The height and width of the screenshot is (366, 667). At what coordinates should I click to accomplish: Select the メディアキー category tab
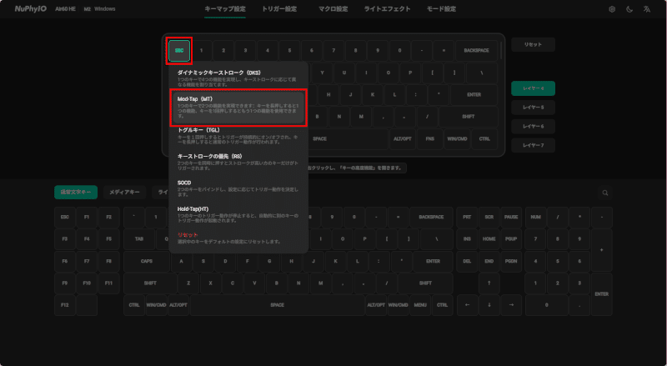[x=124, y=193]
